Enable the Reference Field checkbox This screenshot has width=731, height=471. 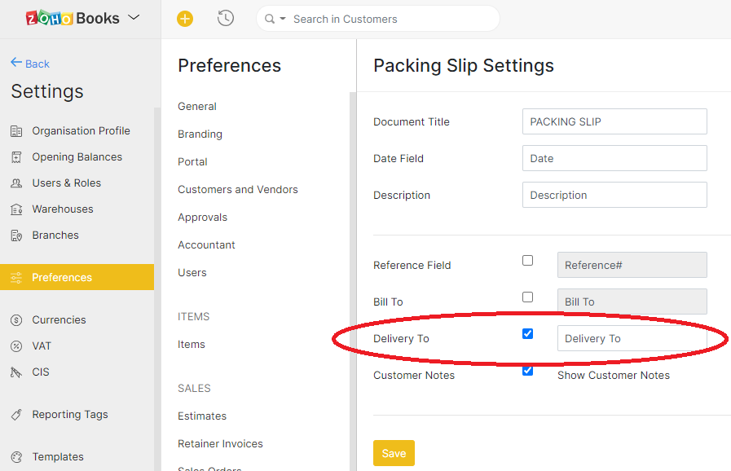(527, 261)
